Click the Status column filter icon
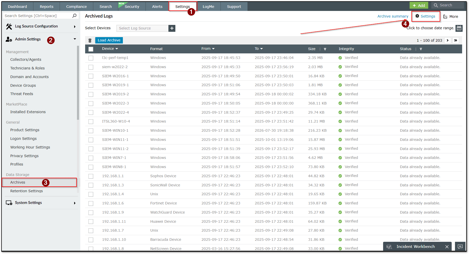The width and height of the screenshot is (469, 254). click(421, 49)
